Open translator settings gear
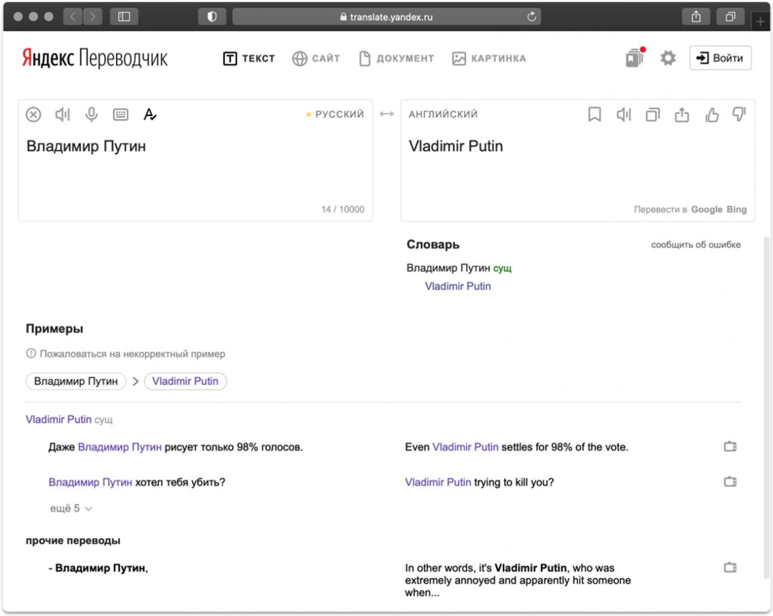The height and width of the screenshot is (616, 773). pos(668,58)
